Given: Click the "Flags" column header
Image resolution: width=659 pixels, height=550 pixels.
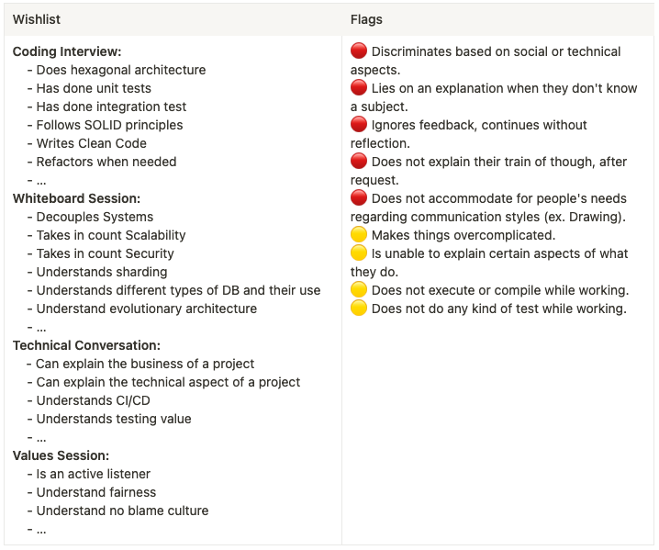Looking at the screenshot, I should (x=366, y=19).
